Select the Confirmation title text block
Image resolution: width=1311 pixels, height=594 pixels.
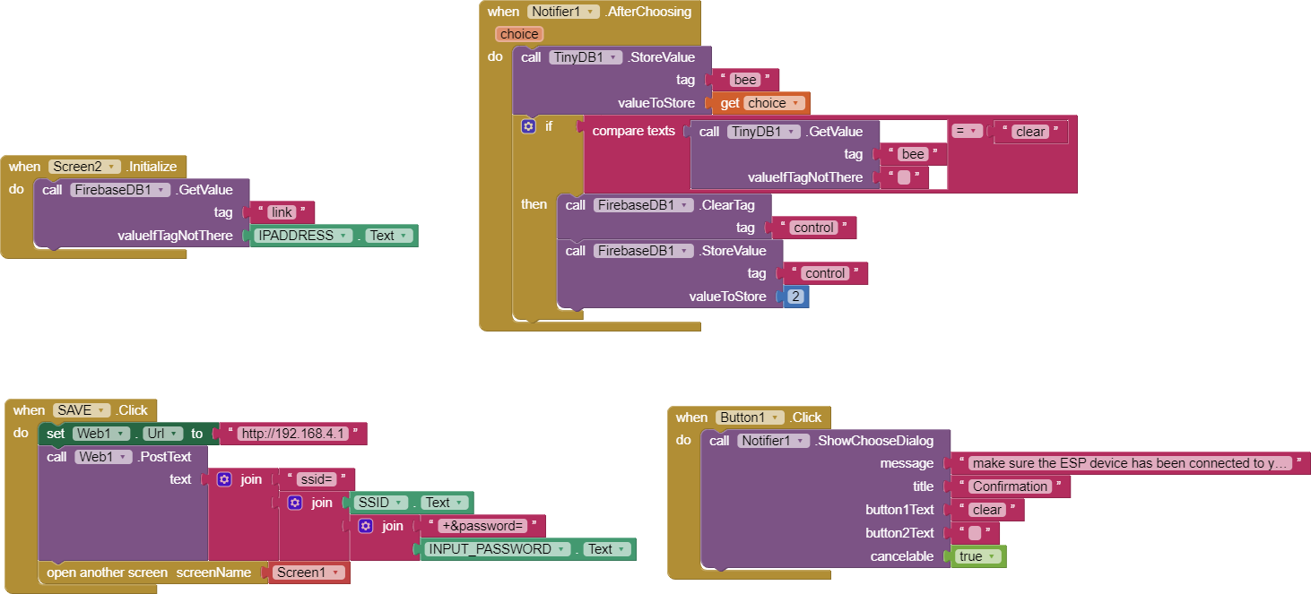[1010, 486]
